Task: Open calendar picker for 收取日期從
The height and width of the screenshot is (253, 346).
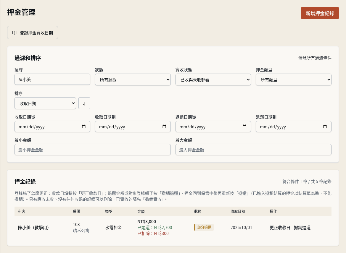Action: (x=84, y=126)
